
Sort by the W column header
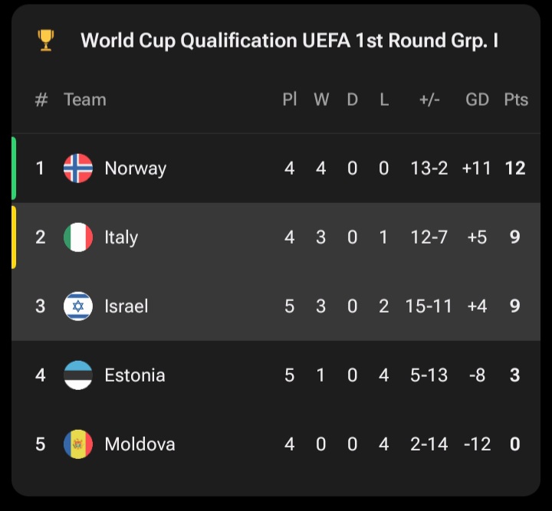click(x=320, y=100)
